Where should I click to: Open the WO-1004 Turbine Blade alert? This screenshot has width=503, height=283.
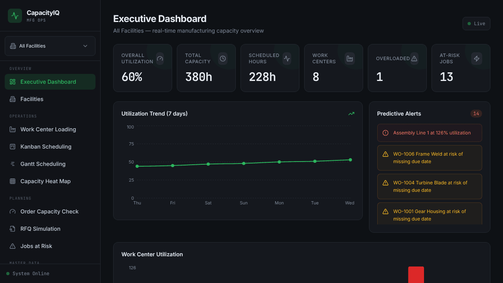tap(430, 186)
